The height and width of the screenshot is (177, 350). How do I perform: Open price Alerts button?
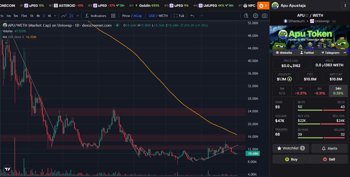pos(329,148)
